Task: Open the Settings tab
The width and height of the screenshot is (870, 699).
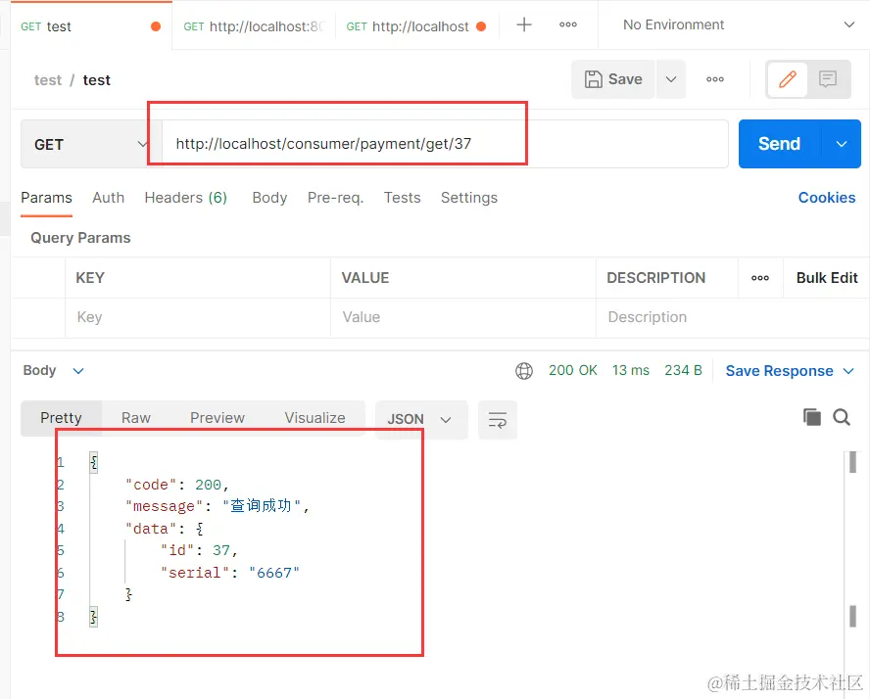Action: pos(469,198)
